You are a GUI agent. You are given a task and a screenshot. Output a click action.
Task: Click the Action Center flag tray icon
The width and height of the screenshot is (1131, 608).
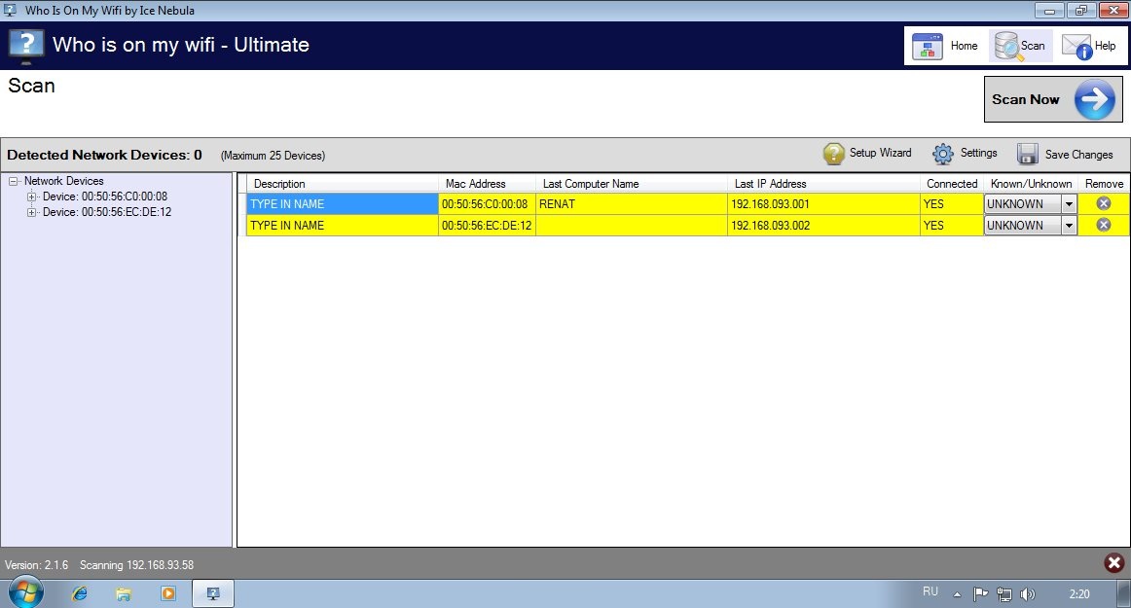click(x=980, y=594)
